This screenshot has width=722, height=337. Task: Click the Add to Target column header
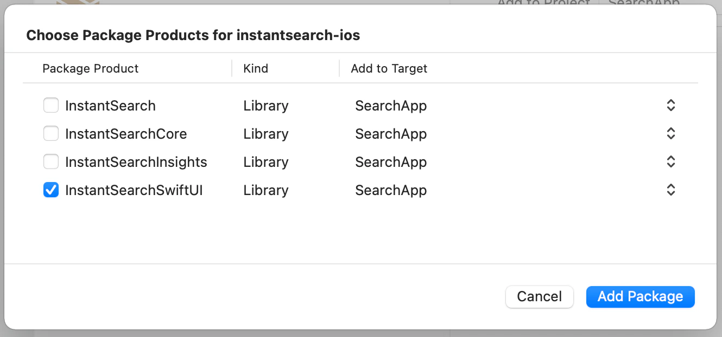coord(389,68)
